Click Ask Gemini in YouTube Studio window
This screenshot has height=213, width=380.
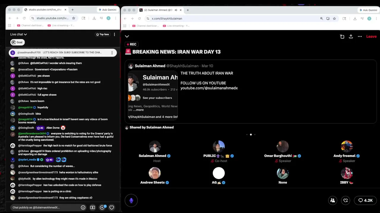click(x=107, y=10)
